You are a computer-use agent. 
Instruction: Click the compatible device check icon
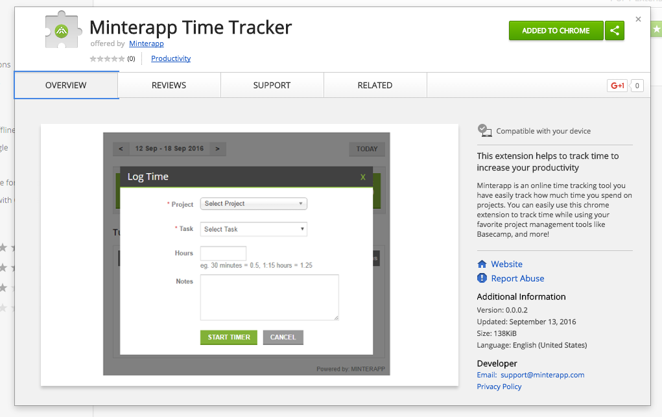pos(484,130)
